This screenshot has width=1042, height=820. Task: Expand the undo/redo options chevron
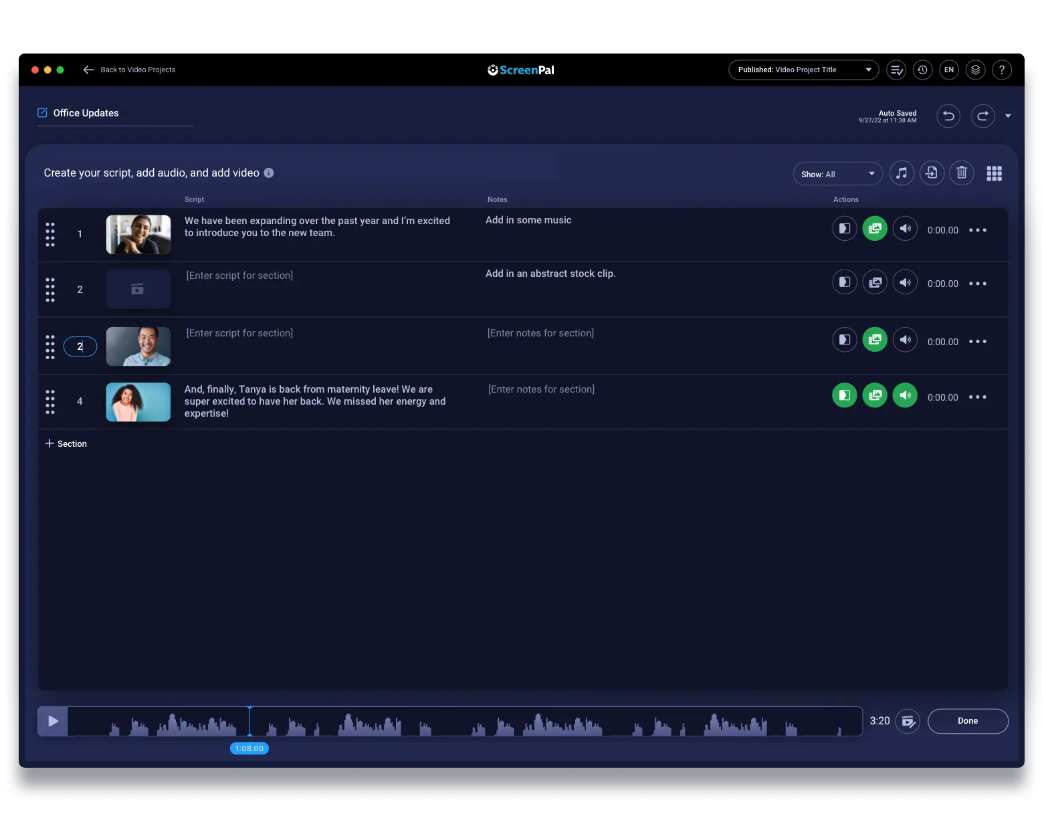click(1009, 116)
